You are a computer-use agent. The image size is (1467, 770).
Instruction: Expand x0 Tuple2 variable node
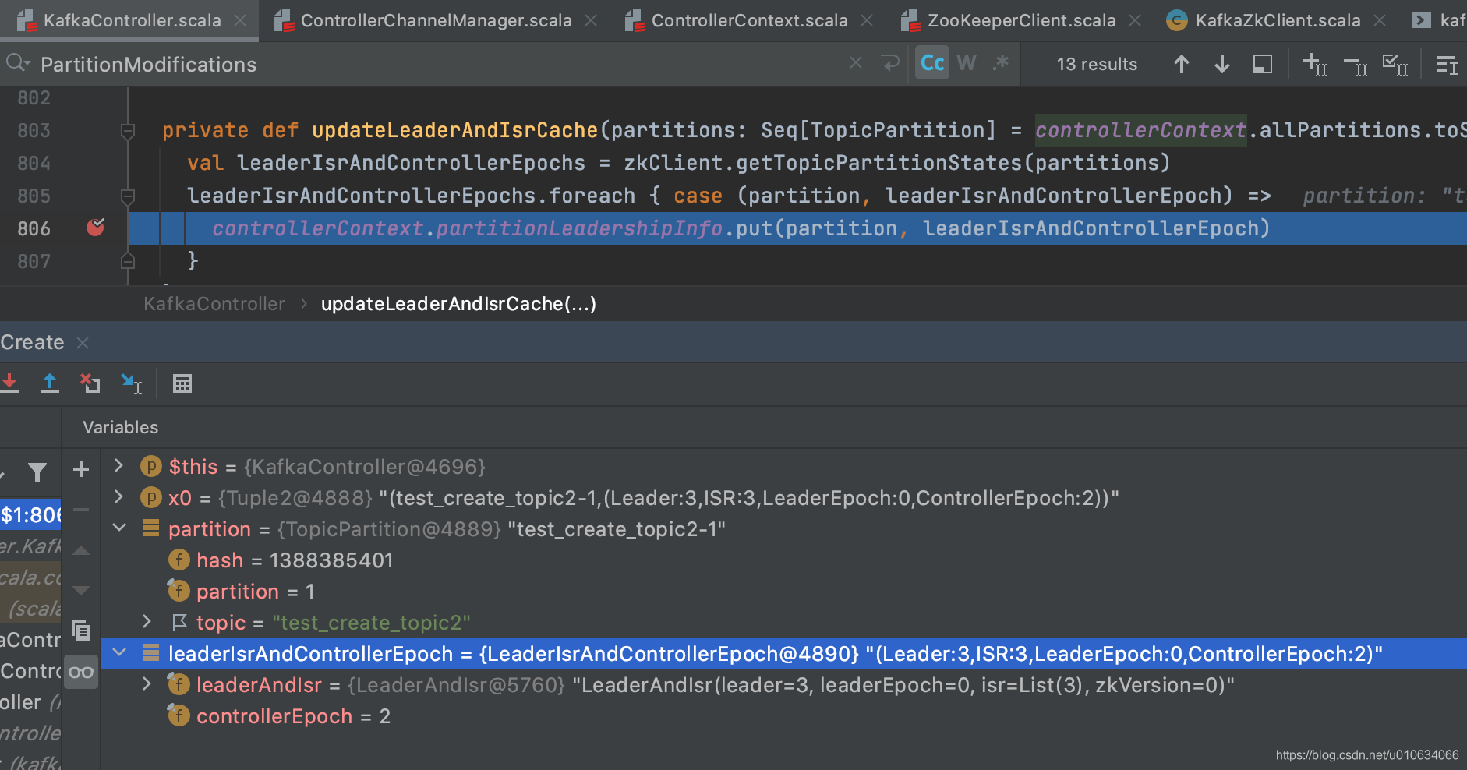tap(118, 497)
